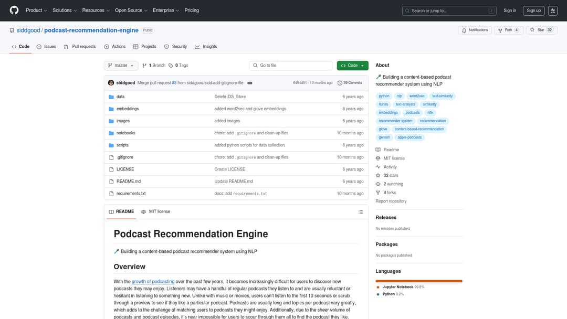Click the Search or jump to field
Viewport: 567px width, 319px height.
449,10
